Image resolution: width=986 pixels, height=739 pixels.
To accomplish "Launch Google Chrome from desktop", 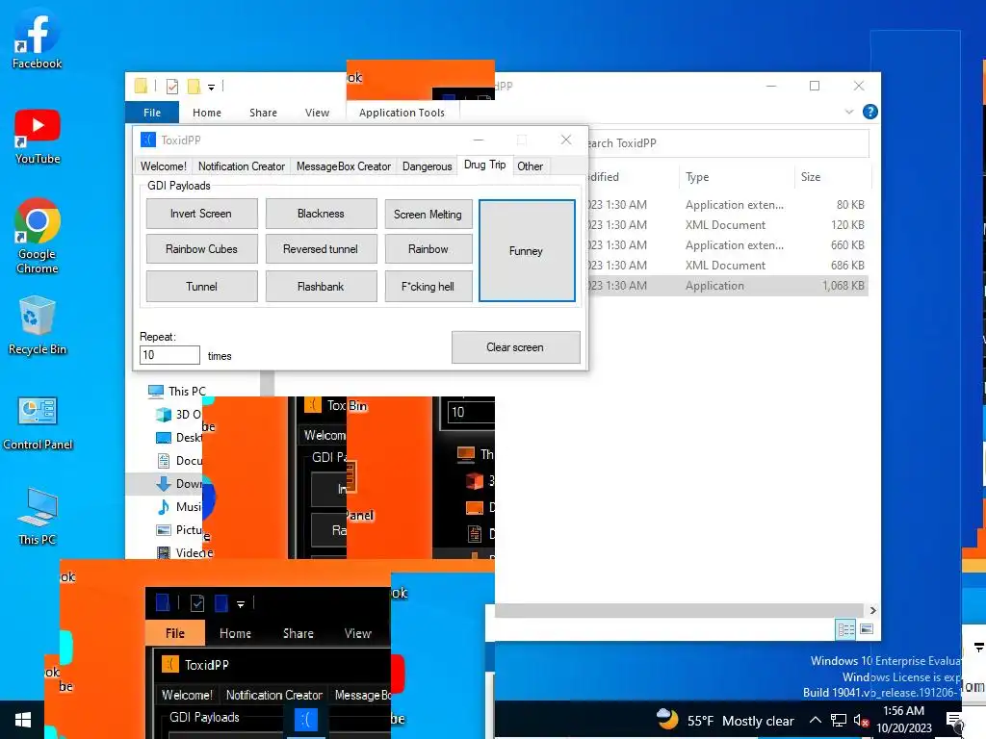I will tap(38, 236).
